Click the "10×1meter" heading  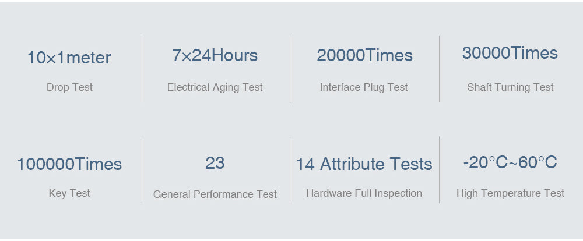[69, 58]
